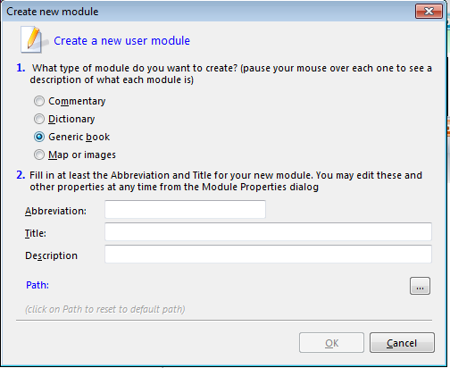Click the Create a new user module heading
Image resolution: width=450 pixels, height=368 pixels.
[121, 41]
